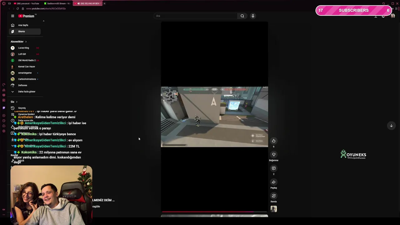Open Opera workspaces icon beside tabs
400x225 pixels.
(x=9, y=3)
